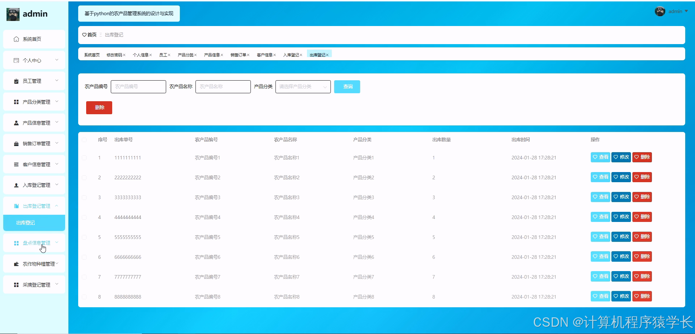The width and height of the screenshot is (695, 334).
Task: Check the row with 出库单号 2222222222
Action: tap(84, 178)
